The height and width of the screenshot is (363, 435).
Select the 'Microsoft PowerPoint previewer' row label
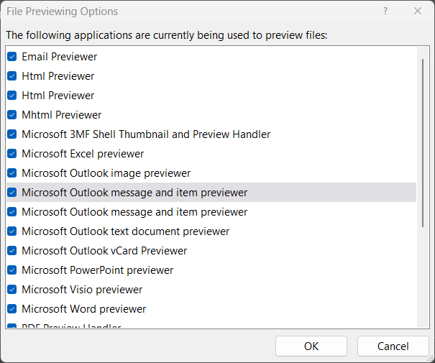coord(97,270)
